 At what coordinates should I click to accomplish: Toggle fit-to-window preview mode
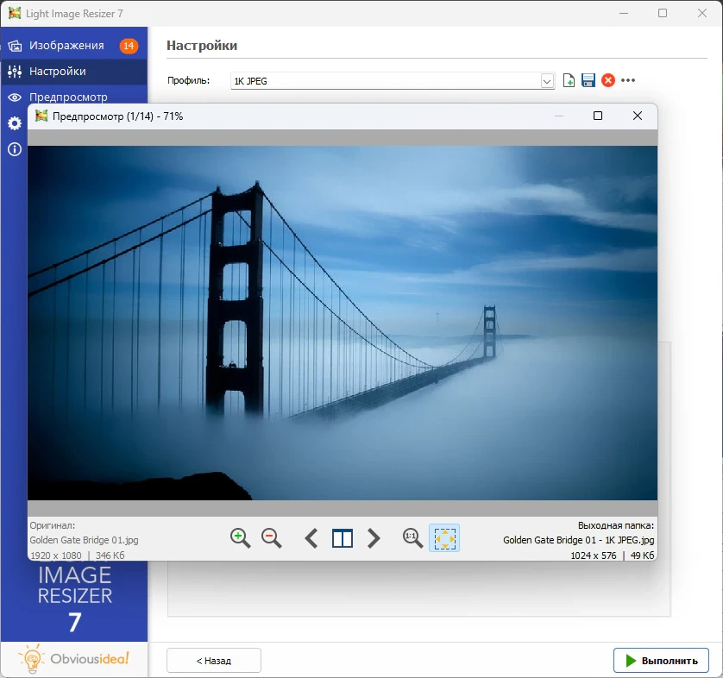click(x=444, y=538)
